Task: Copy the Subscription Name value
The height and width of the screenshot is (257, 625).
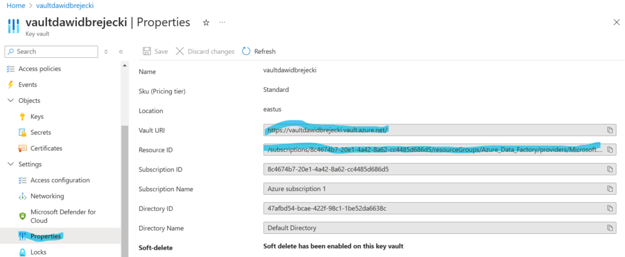Action: point(609,188)
